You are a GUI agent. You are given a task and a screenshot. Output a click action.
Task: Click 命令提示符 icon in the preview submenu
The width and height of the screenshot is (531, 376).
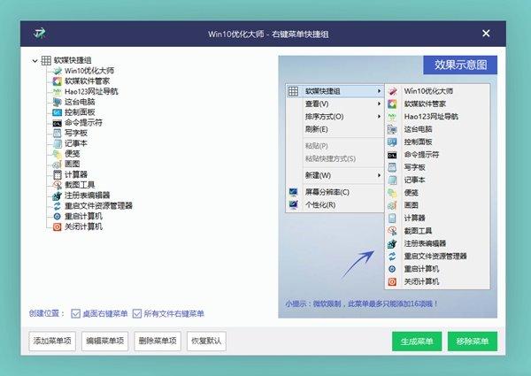392,155
